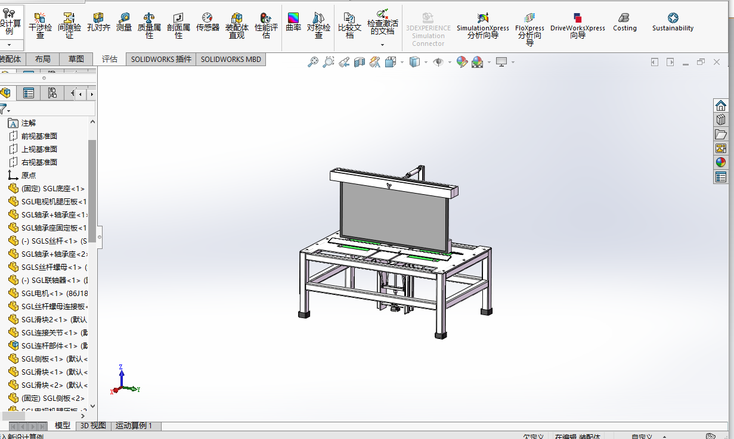Screen dimensions: 734x439
Task: Switch to FeatureManager design tree tab
Action: tap(5, 93)
